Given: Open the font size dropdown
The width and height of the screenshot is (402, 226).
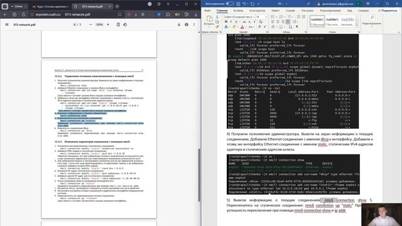Looking at the screenshot, I should coord(266,17).
